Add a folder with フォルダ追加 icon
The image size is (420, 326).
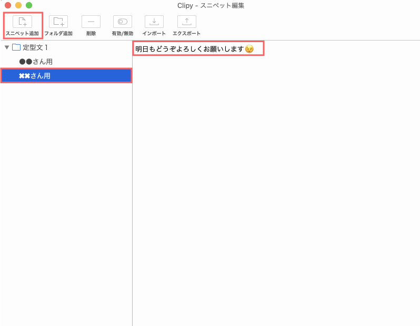coord(58,22)
